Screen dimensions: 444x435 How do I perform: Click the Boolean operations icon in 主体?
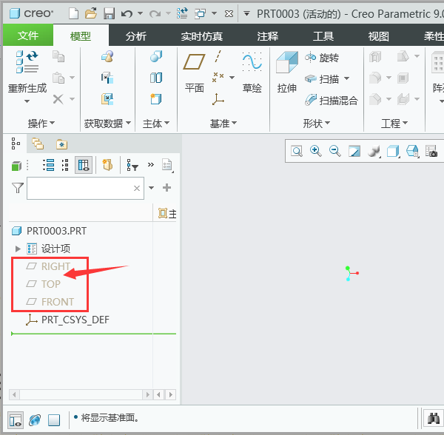coord(156,56)
